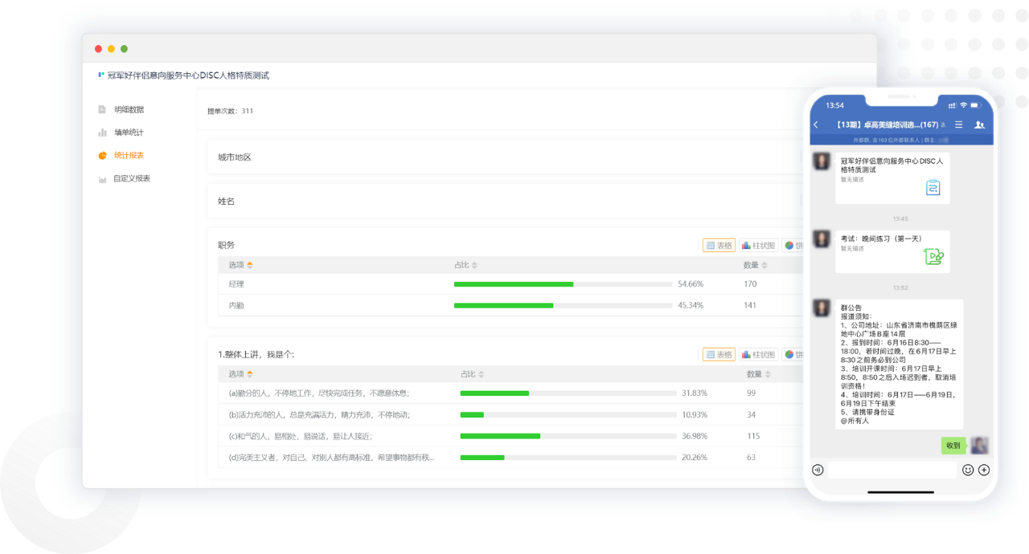The image size is (1029, 554).
Task: Tap the avatar beside the first card
Action: click(822, 161)
